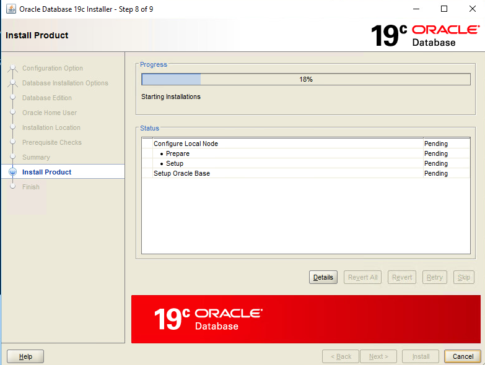This screenshot has width=485, height=365.
Task: Click the Install Product step bullet icon
Action: 12,172
